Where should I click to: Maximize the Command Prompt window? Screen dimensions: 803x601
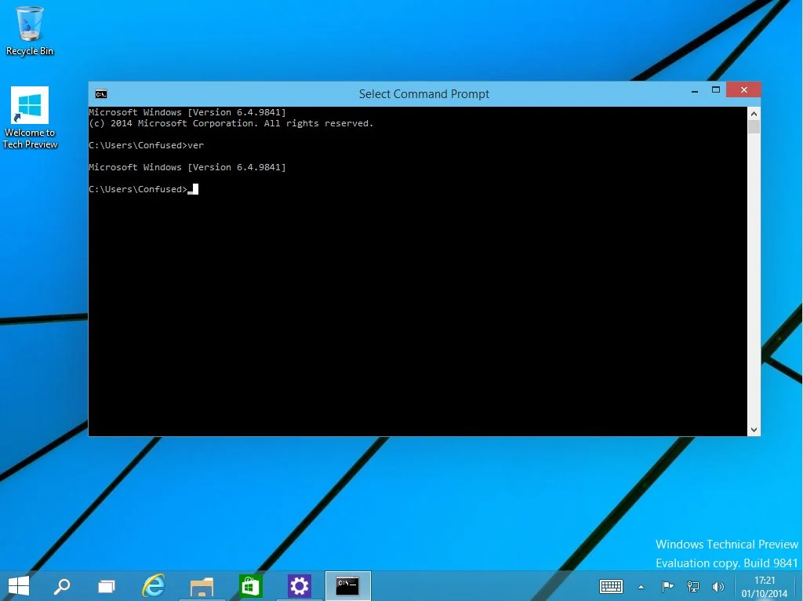tap(716, 90)
